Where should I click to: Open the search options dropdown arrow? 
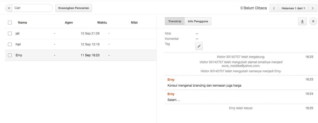click(x=8, y=8)
